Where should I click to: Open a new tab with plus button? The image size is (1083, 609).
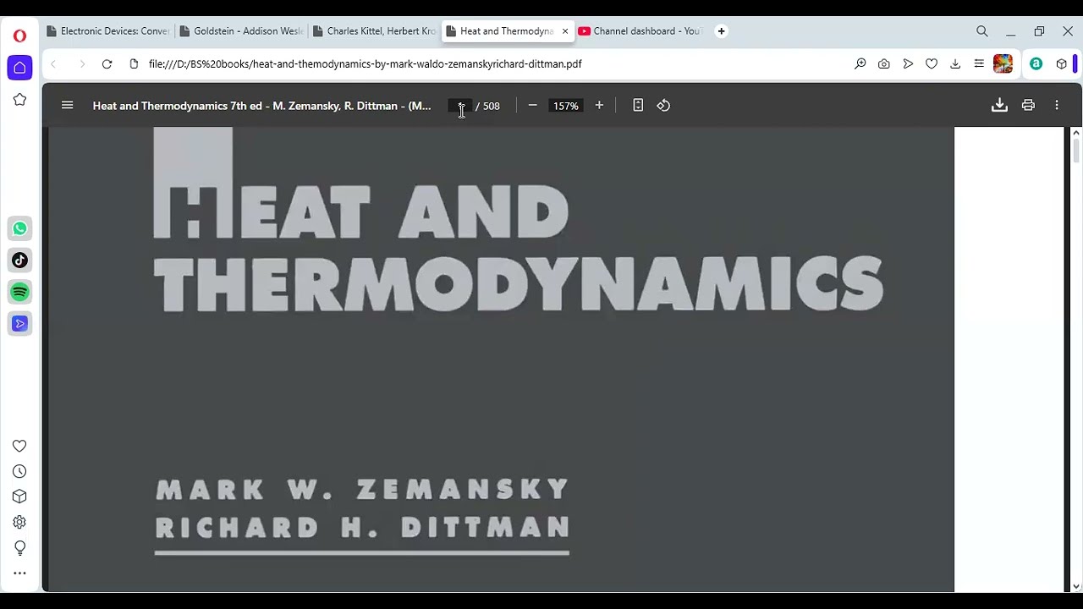[x=721, y=31]
